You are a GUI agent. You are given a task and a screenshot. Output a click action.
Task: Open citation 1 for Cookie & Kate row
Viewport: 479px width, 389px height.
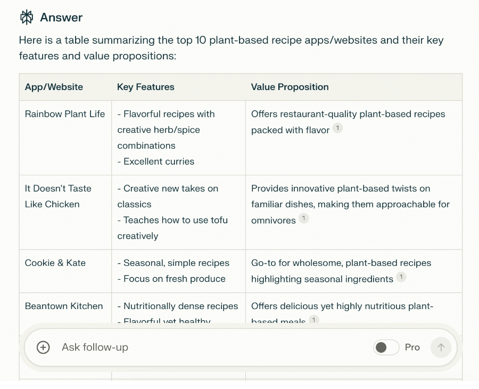(401, 277)
